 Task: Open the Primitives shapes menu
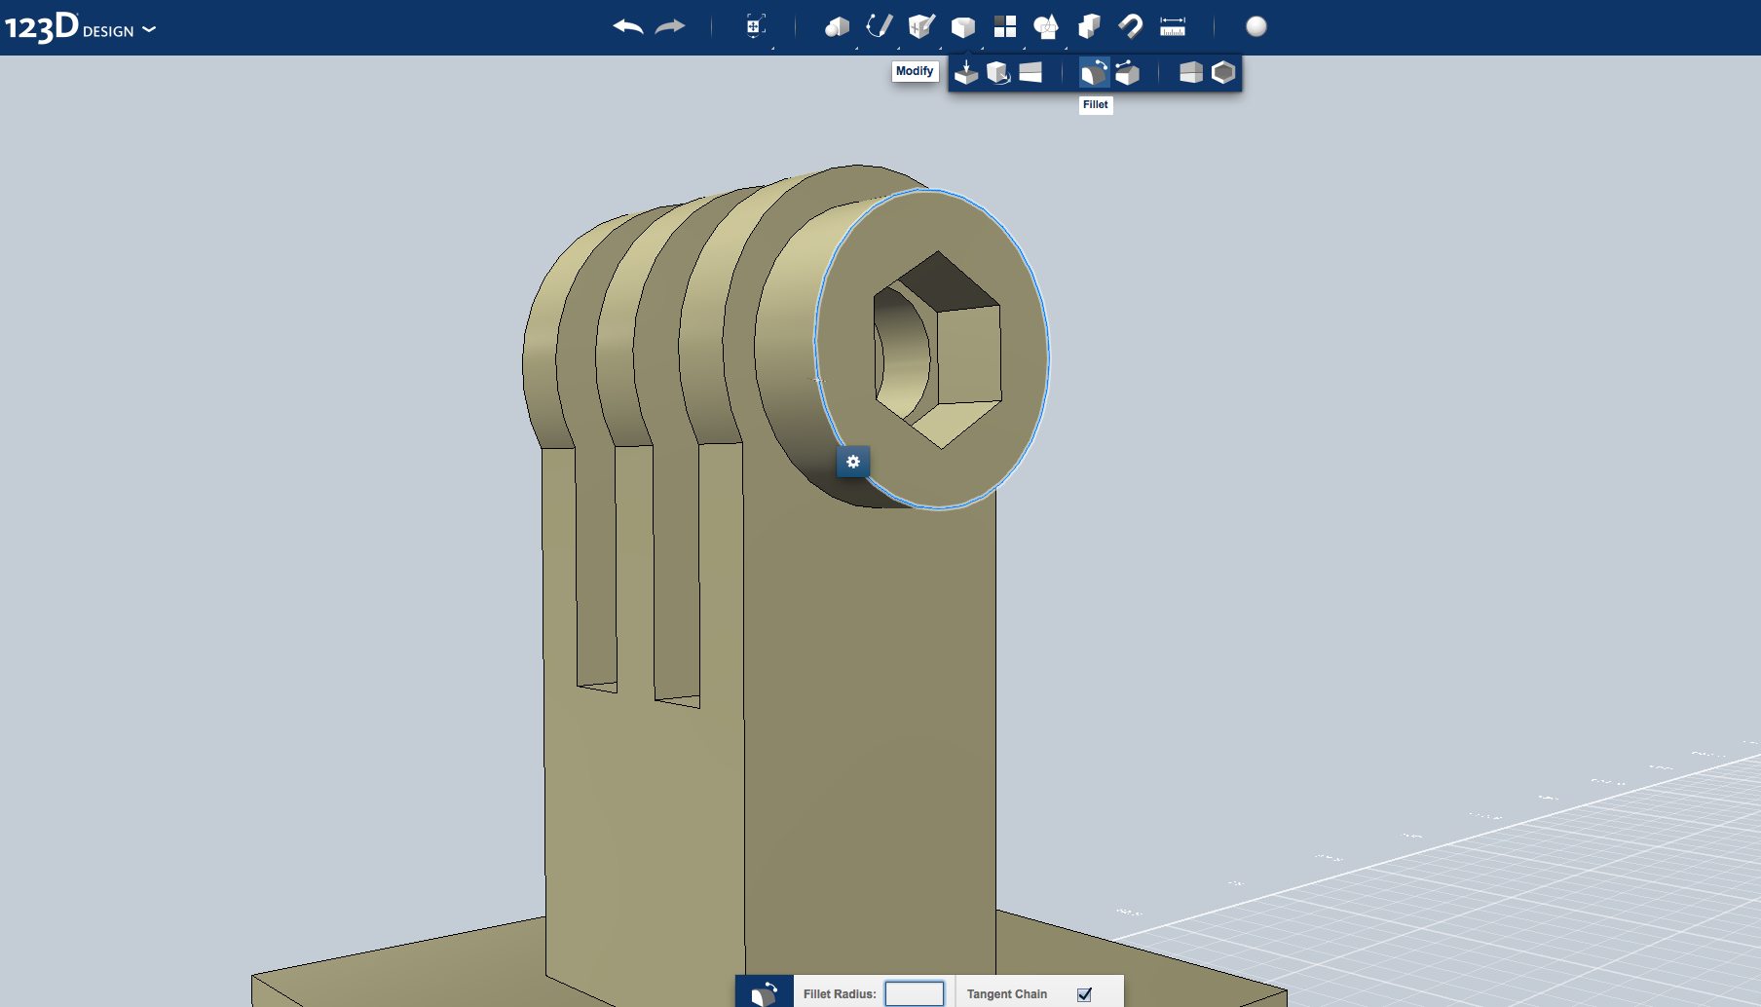[x=837, y=26]
